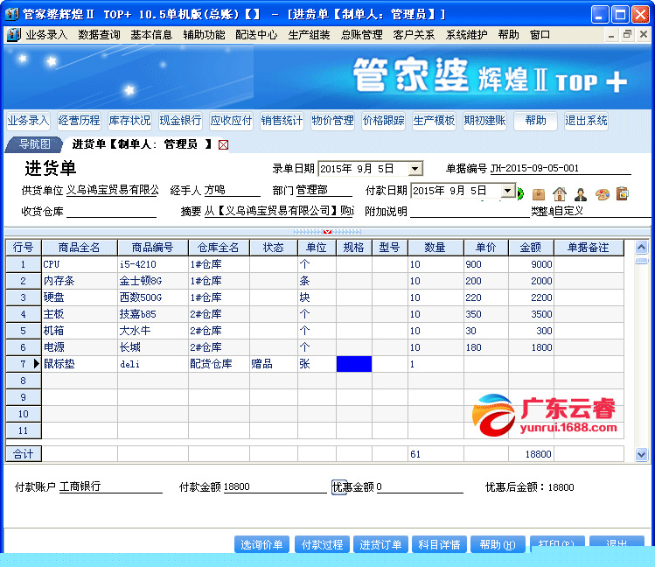Click the paint palette icon

pos(602,194)
